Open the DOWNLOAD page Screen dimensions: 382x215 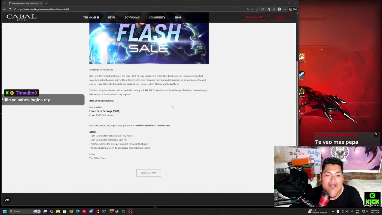click(132, 17)
